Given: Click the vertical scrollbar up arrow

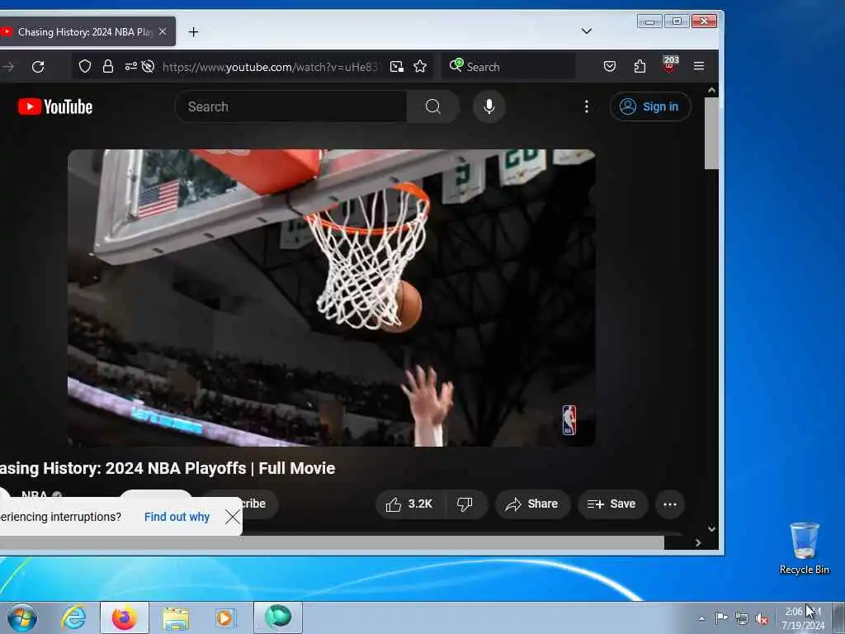Looking at the screenshot, I should (711, 91).
